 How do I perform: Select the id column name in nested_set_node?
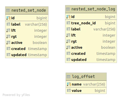(x=13, y=18)
